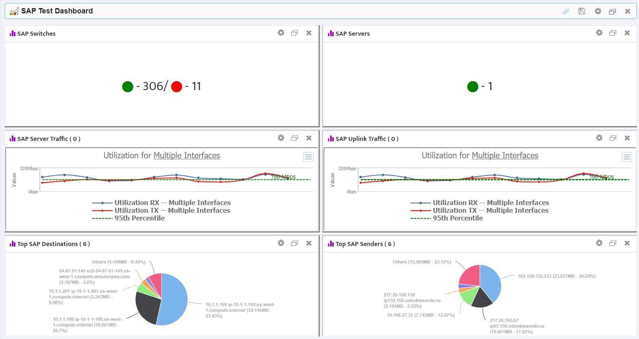
Task: Toggle Utilization RX series in Uplink Traffic legend
Action: (x=480, y=203)
